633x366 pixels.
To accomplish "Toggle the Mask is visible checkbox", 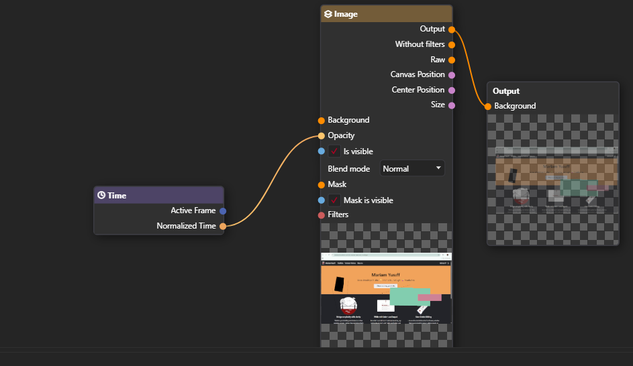I will tap(334, 200).
